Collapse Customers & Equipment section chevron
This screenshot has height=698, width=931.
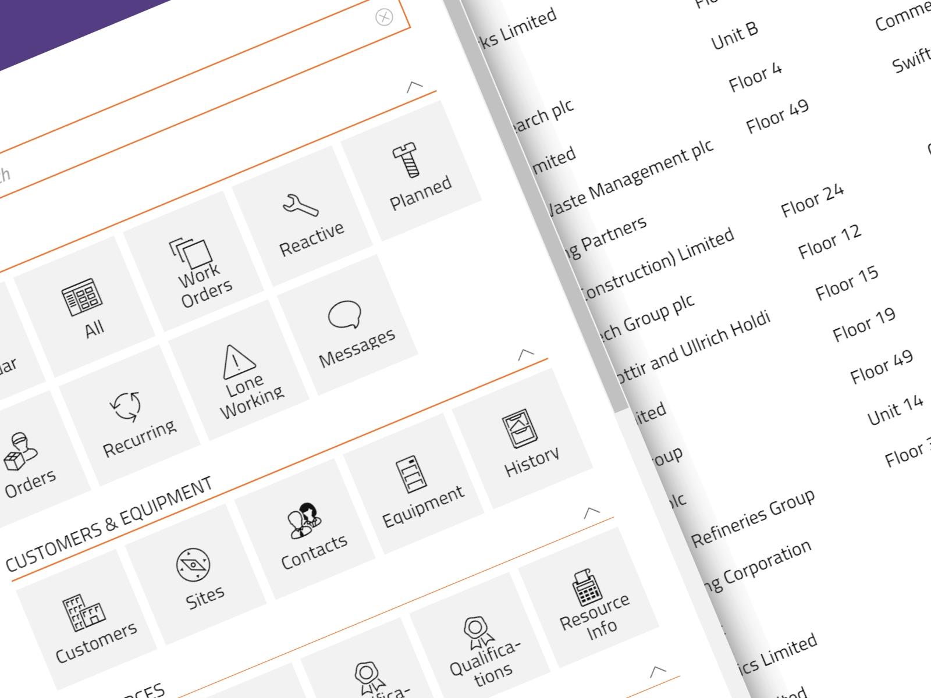point(526,354)
